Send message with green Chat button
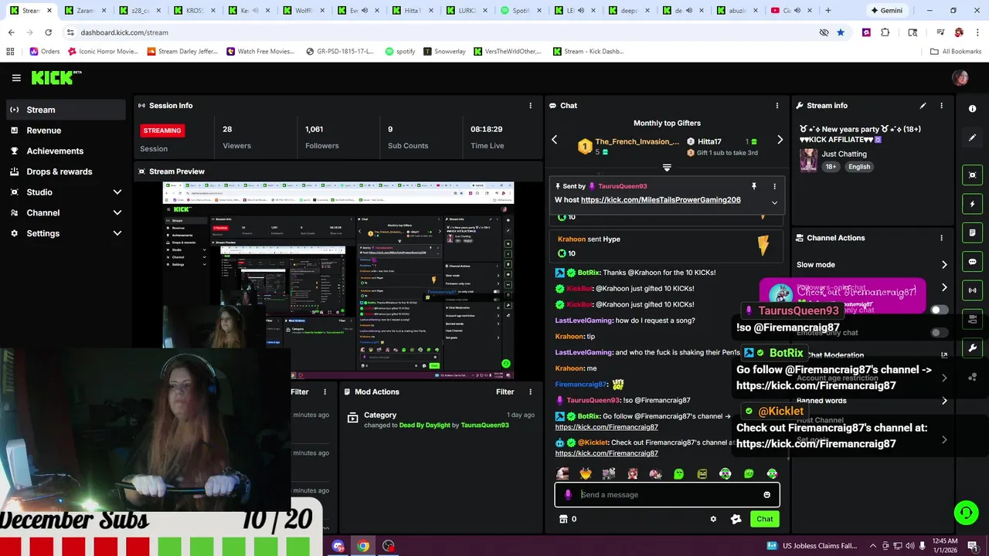989x556 pixels. [x=764, y=519]
